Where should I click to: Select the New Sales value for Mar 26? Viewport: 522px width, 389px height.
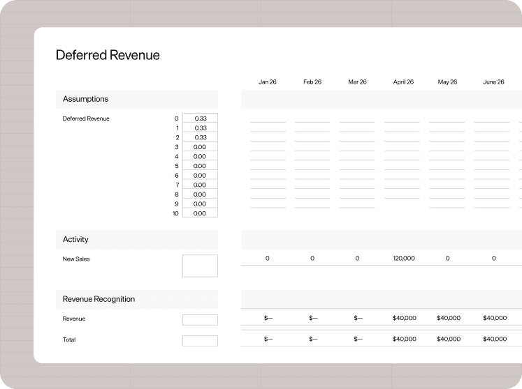(x=357, y=259)
